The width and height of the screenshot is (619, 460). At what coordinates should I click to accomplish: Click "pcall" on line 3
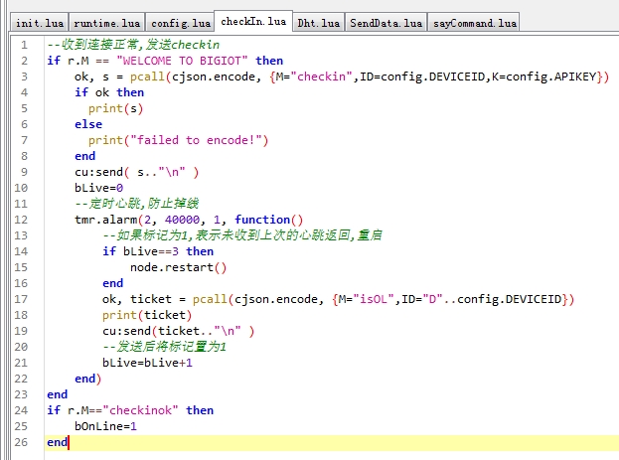pos(147,77)
